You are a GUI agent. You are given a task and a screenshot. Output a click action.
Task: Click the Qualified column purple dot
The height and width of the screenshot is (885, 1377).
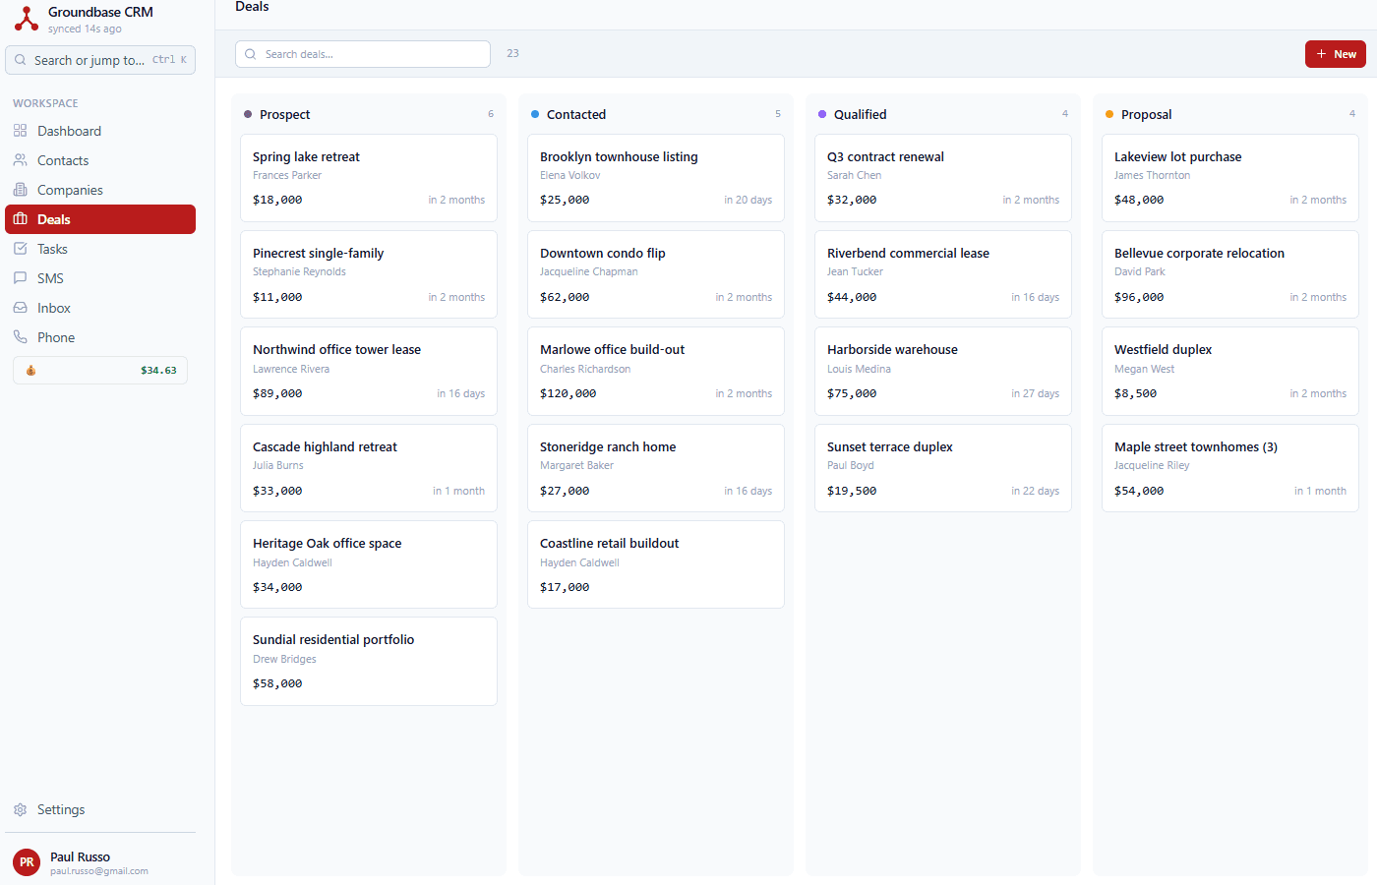tap(822, 114)
